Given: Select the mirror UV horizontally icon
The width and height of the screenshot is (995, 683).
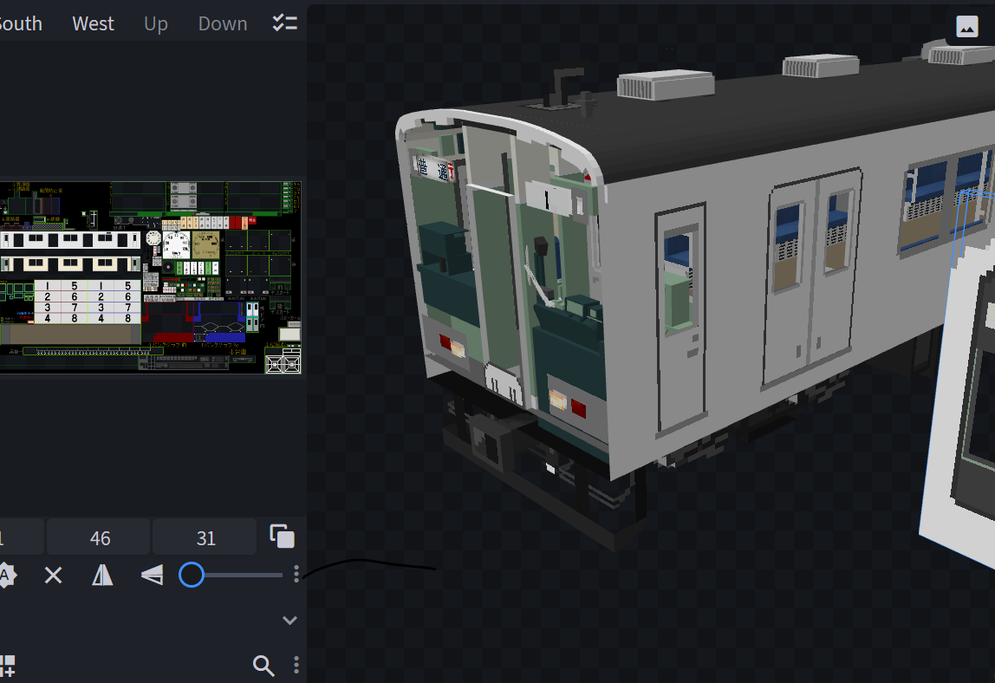Looking at the screenshot, I should (x=102, y=575).
